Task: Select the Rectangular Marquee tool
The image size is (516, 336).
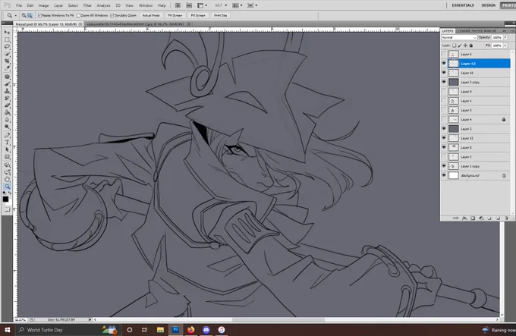Action: tap(7, 39)
